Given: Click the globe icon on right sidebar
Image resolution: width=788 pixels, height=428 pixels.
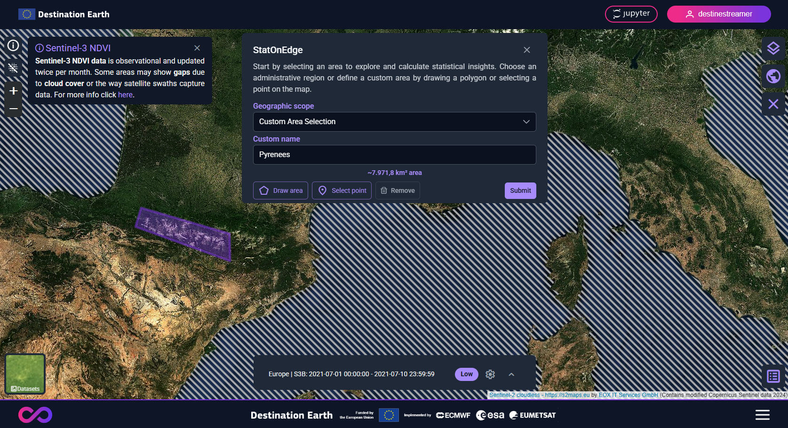Looking at the screenshot, I should click(773, 76).
